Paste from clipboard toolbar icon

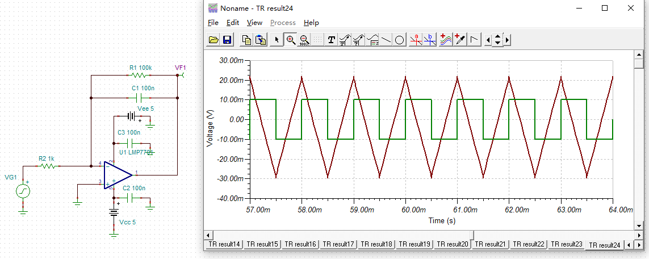261,40
